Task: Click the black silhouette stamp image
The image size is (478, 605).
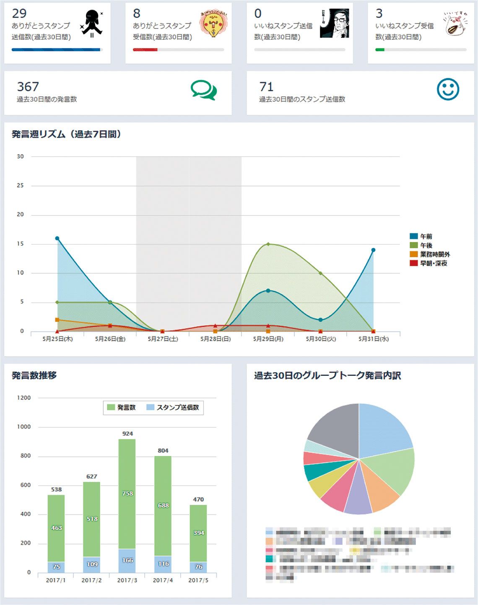Action: 92,23
